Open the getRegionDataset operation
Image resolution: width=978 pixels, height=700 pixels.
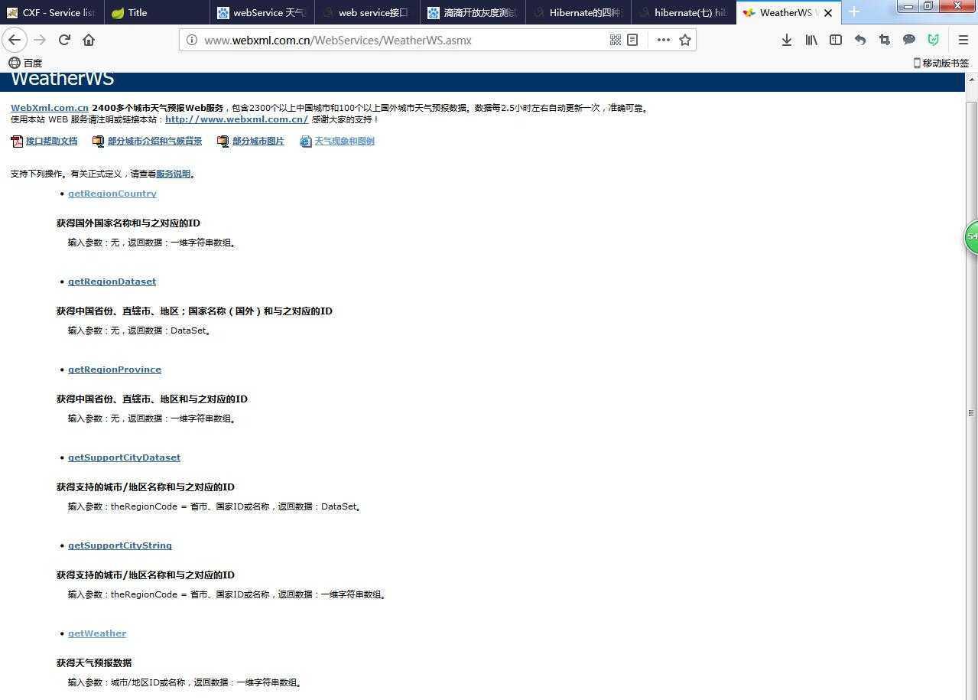click(112, 282)
